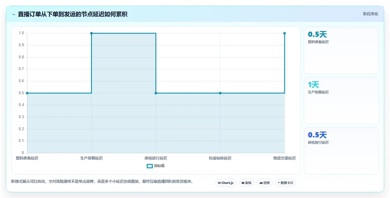This screenshot has height=198, width=390.
Task: Open the 0.5天 质检放行延迟 card
Action: pyautogui.click(x=341, y=151)
